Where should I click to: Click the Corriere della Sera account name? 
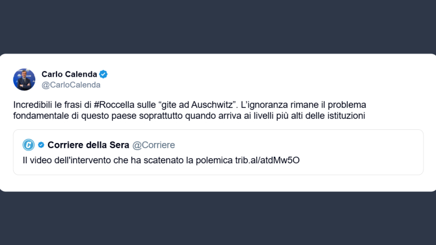tap(88, 145)
